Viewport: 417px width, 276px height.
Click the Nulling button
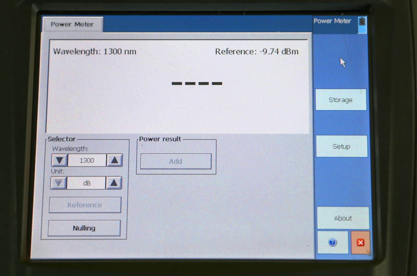(84, 228)
